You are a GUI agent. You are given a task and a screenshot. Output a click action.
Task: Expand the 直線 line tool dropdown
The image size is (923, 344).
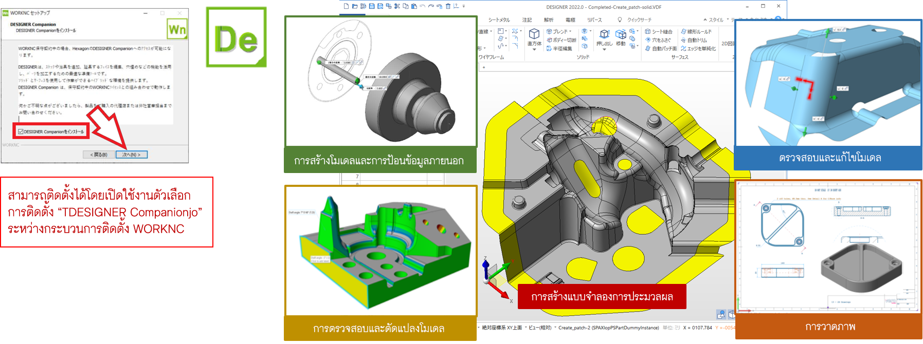coord(491,31)
